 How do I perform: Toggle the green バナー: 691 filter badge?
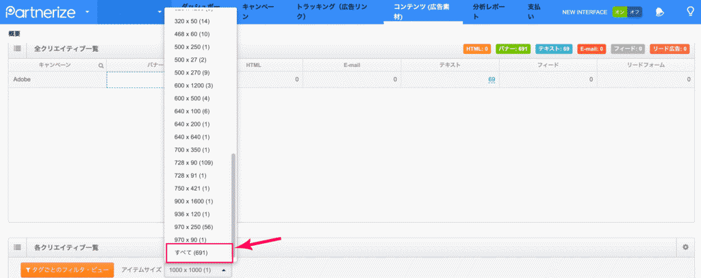(x=513, y=48)
